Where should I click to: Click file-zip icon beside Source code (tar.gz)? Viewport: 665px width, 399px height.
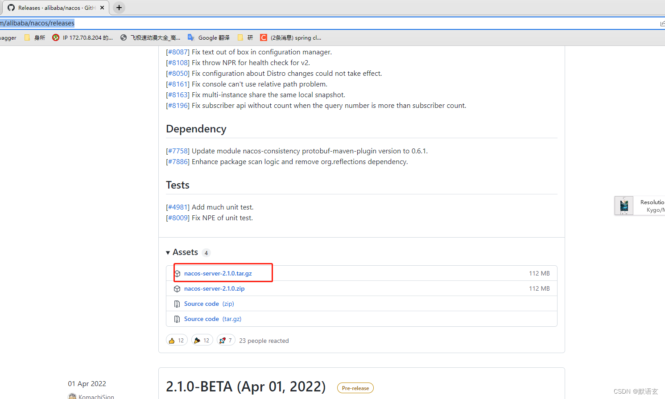click(x=177, y=319)
